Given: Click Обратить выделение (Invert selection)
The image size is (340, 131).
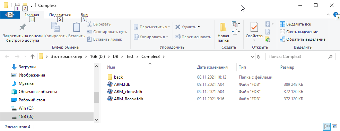Looking at the screenshot, I should click(x=303, y=39).
